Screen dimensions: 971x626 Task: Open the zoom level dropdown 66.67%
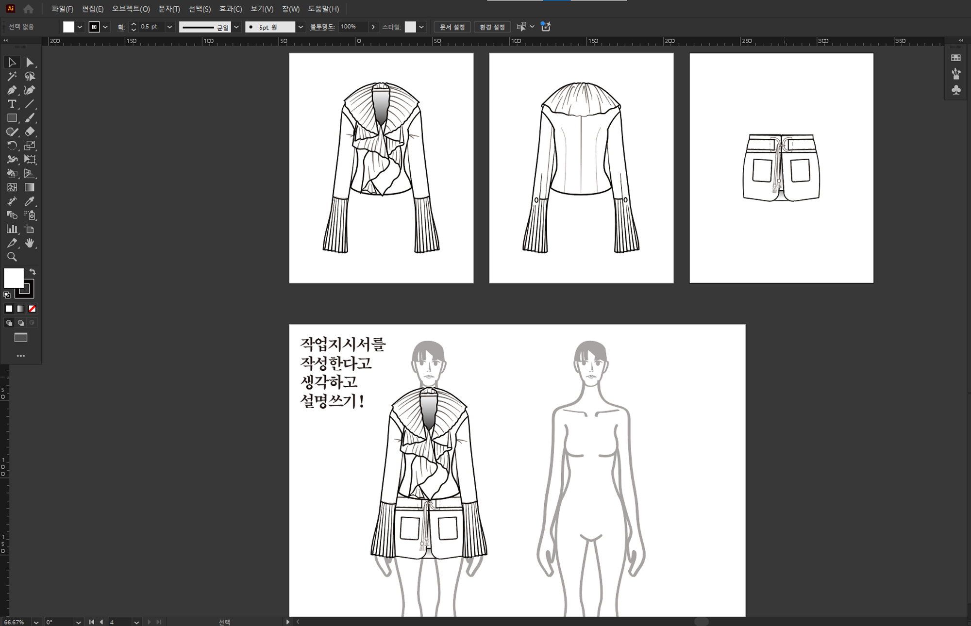[x=36, y=622]
